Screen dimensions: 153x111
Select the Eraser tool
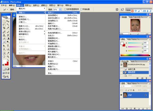click(4, 39)
